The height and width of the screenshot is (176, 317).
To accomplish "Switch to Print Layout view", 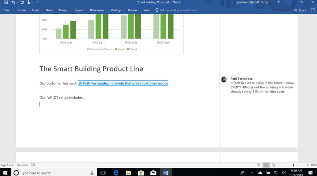I will pyautogui.click(x=266, y=165).
